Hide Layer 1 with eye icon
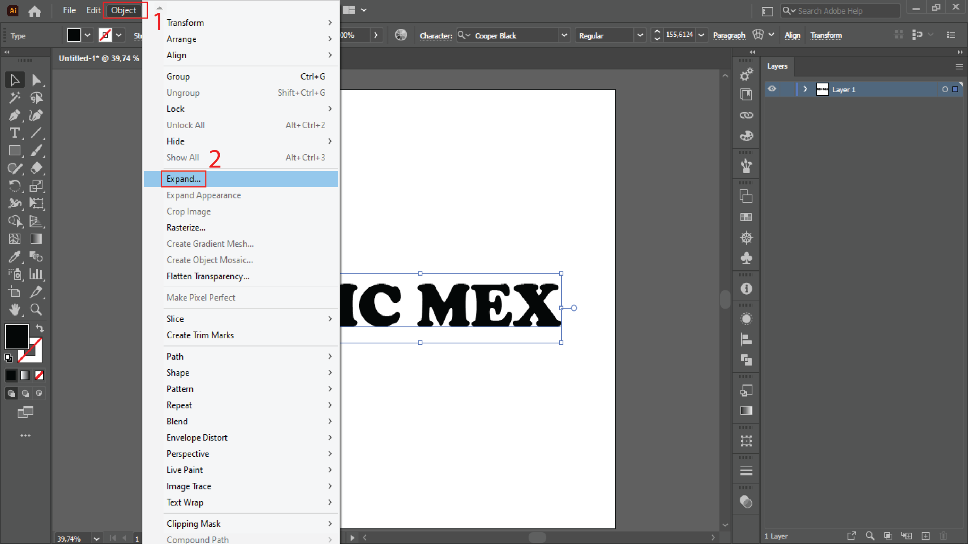The height and width of the screenshot is (544, 968). [x=772, y=89]
